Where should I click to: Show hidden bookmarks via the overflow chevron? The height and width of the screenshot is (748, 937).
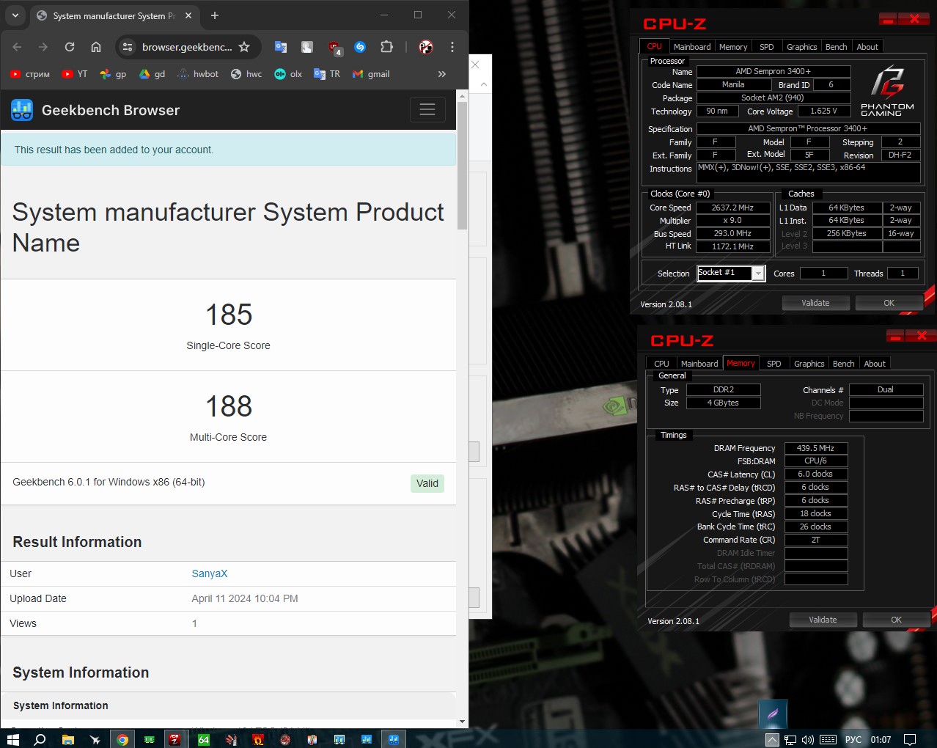pos(441,74)
